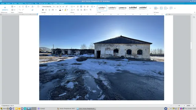Click the Добавить favorites plus button
196x110 pixels.
5,8
